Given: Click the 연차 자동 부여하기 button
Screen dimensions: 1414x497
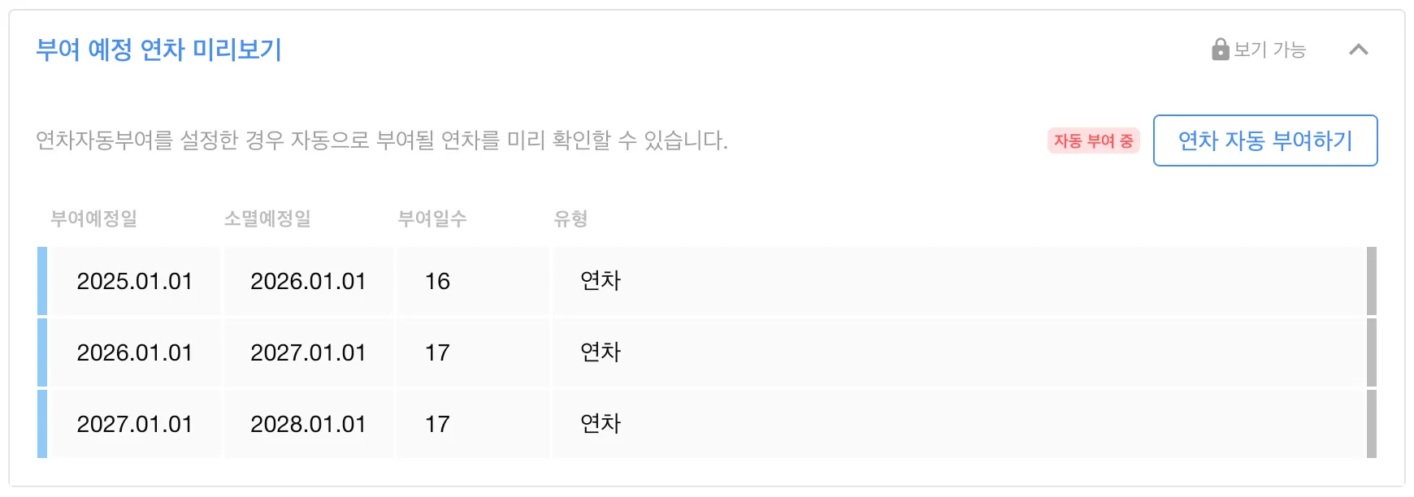Looking at the screenshot, I should (x=1265, y=140).
